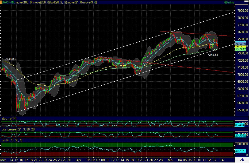Click the 7100,00 price axis label

(243, 67)
